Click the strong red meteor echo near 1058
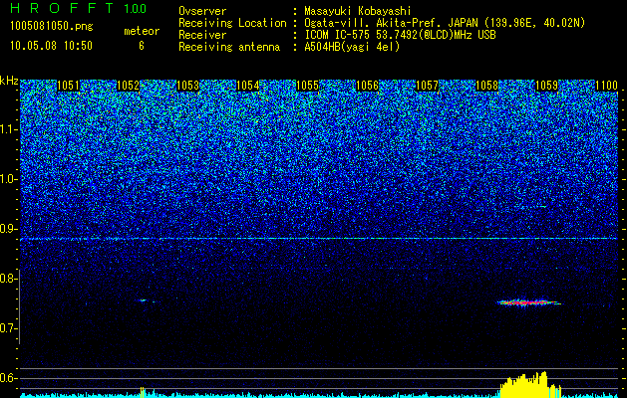627x398 pixels. point(528,302)
